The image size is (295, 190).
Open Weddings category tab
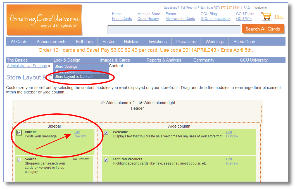pyautogui.click(x=215, y=42)
